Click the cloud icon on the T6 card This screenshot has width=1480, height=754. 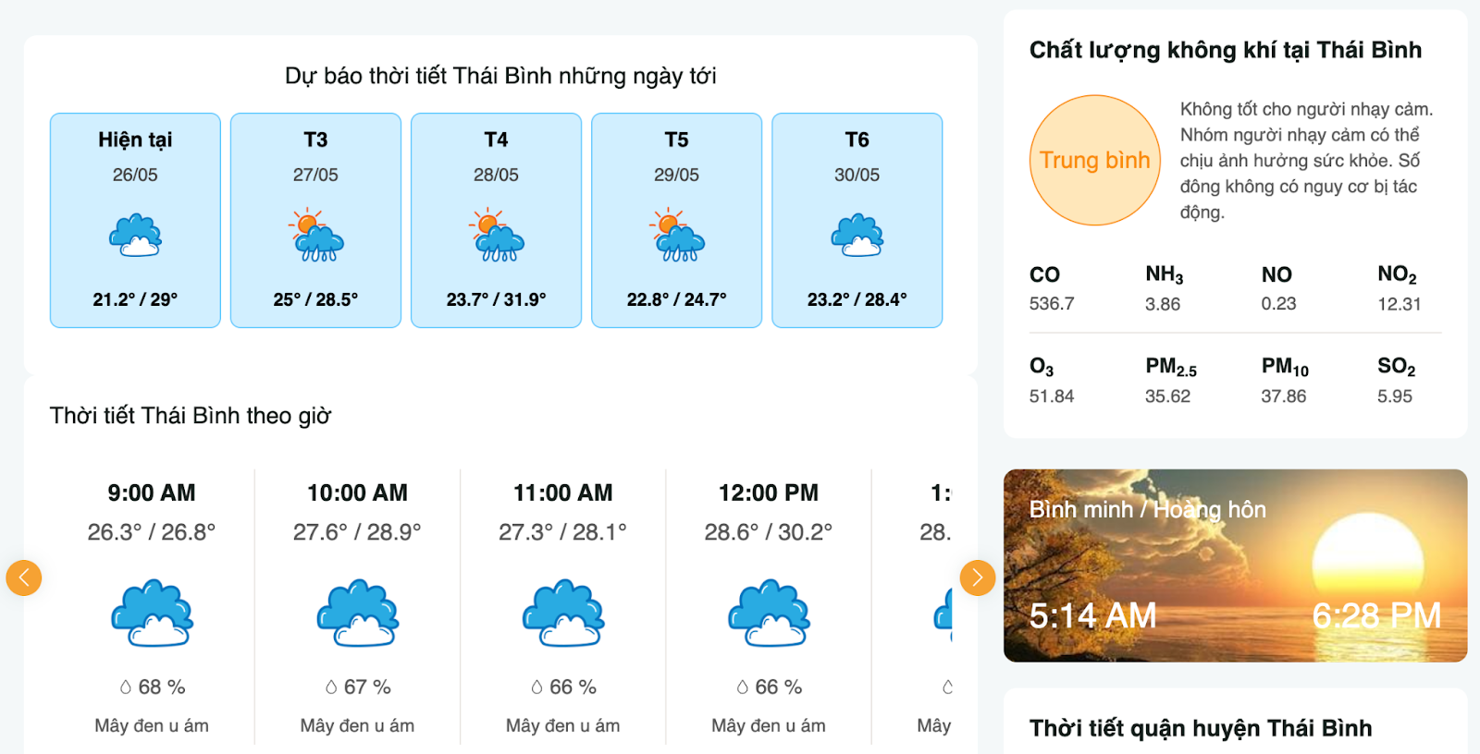pos(857,236)
